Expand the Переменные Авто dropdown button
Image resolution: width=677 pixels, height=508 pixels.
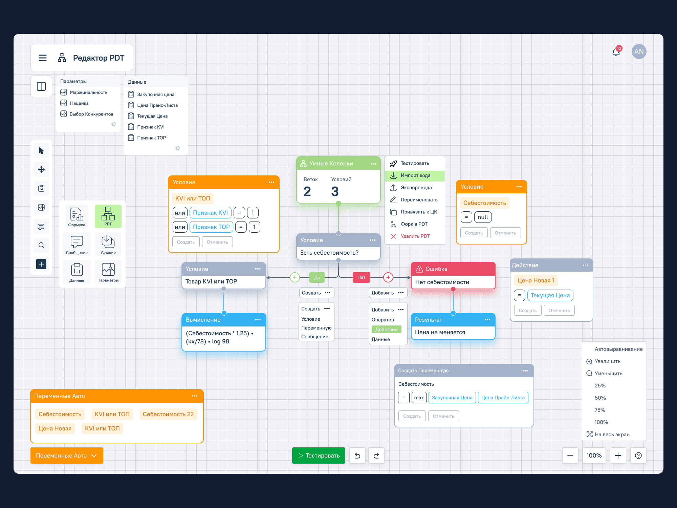pos(67,456)
